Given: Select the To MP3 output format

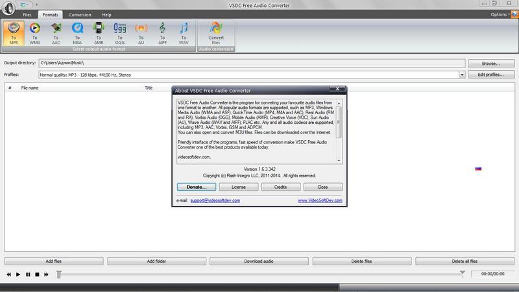Looking at the screenshot, I should point(14,33).
